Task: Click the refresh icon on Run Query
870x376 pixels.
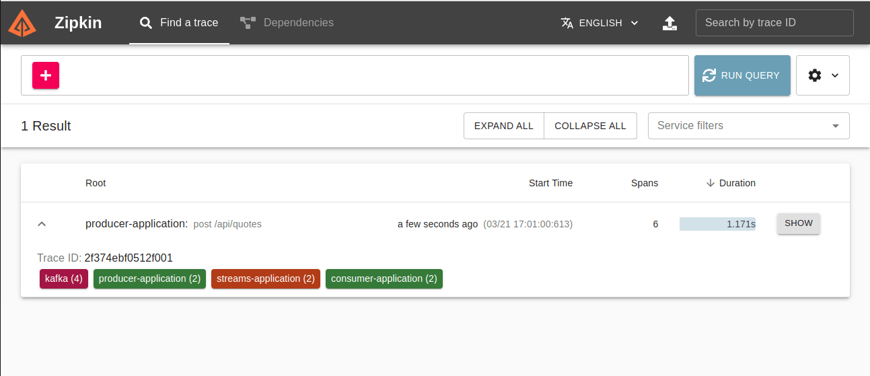Action: [709, 75]
